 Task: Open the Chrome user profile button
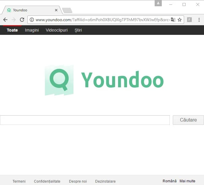(158, 3)
